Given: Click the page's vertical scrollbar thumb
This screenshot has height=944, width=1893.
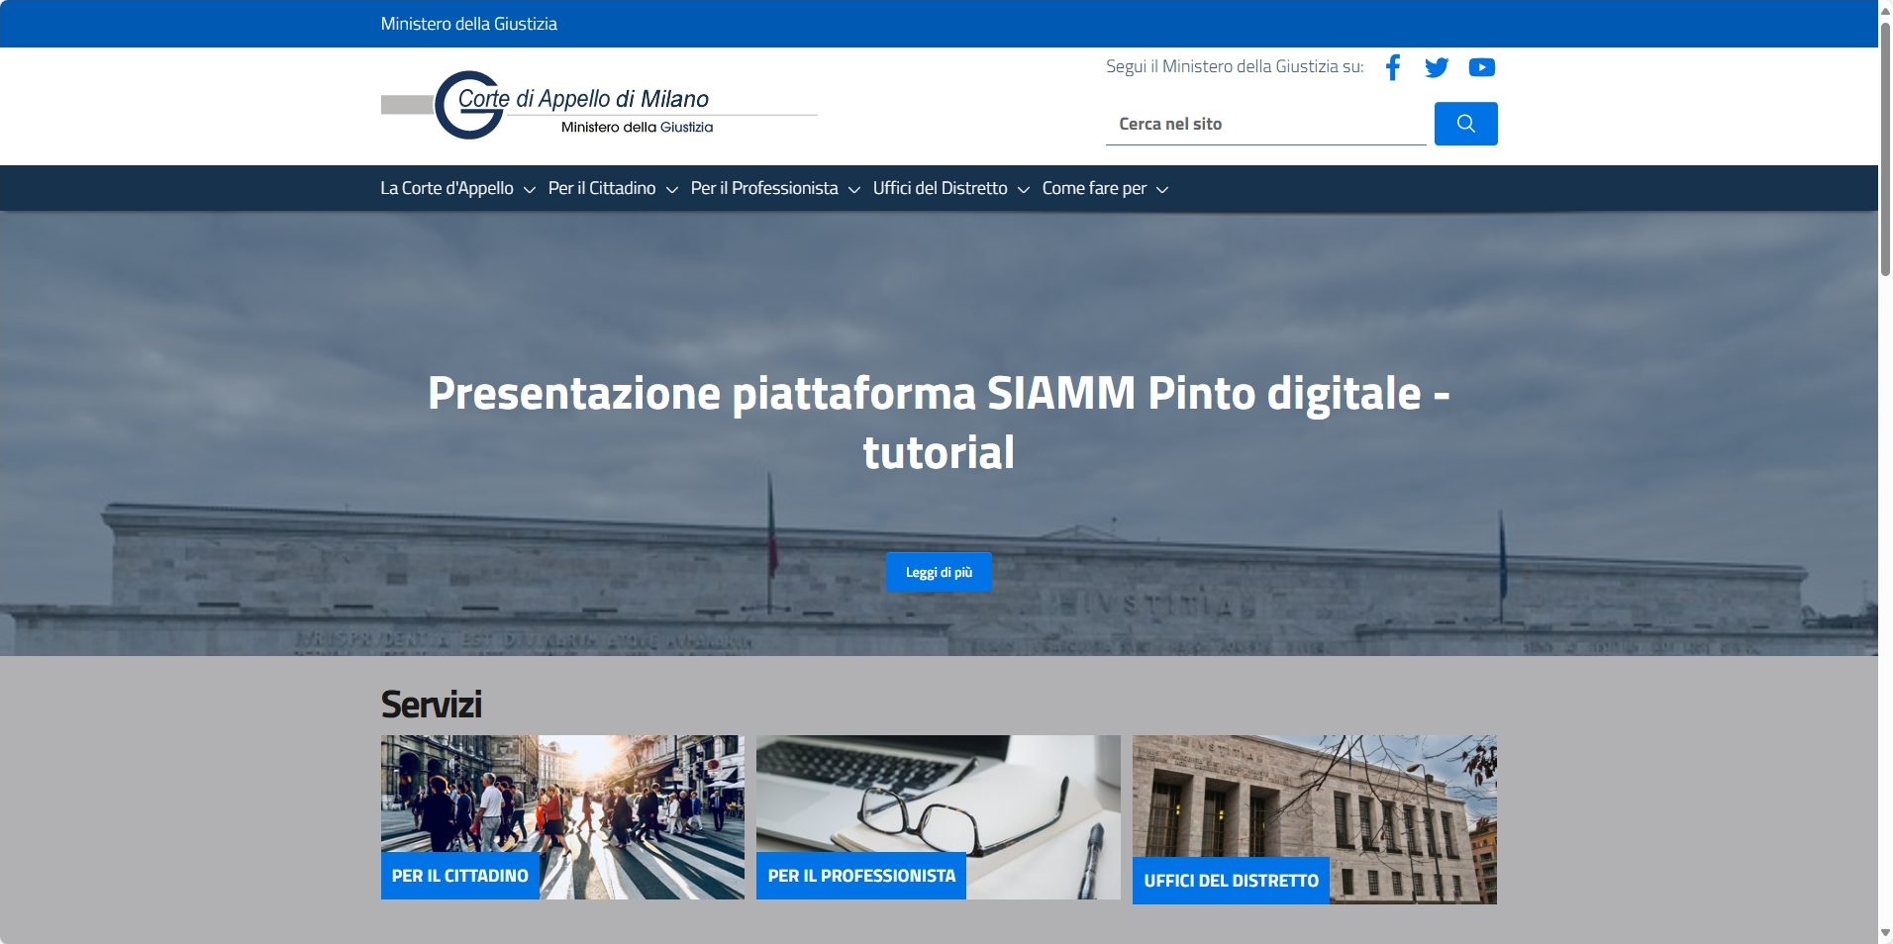Looking at the screenshot, I should (x=1885, y=148).
